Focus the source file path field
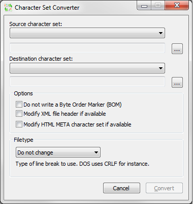 [x=87, y=48]
